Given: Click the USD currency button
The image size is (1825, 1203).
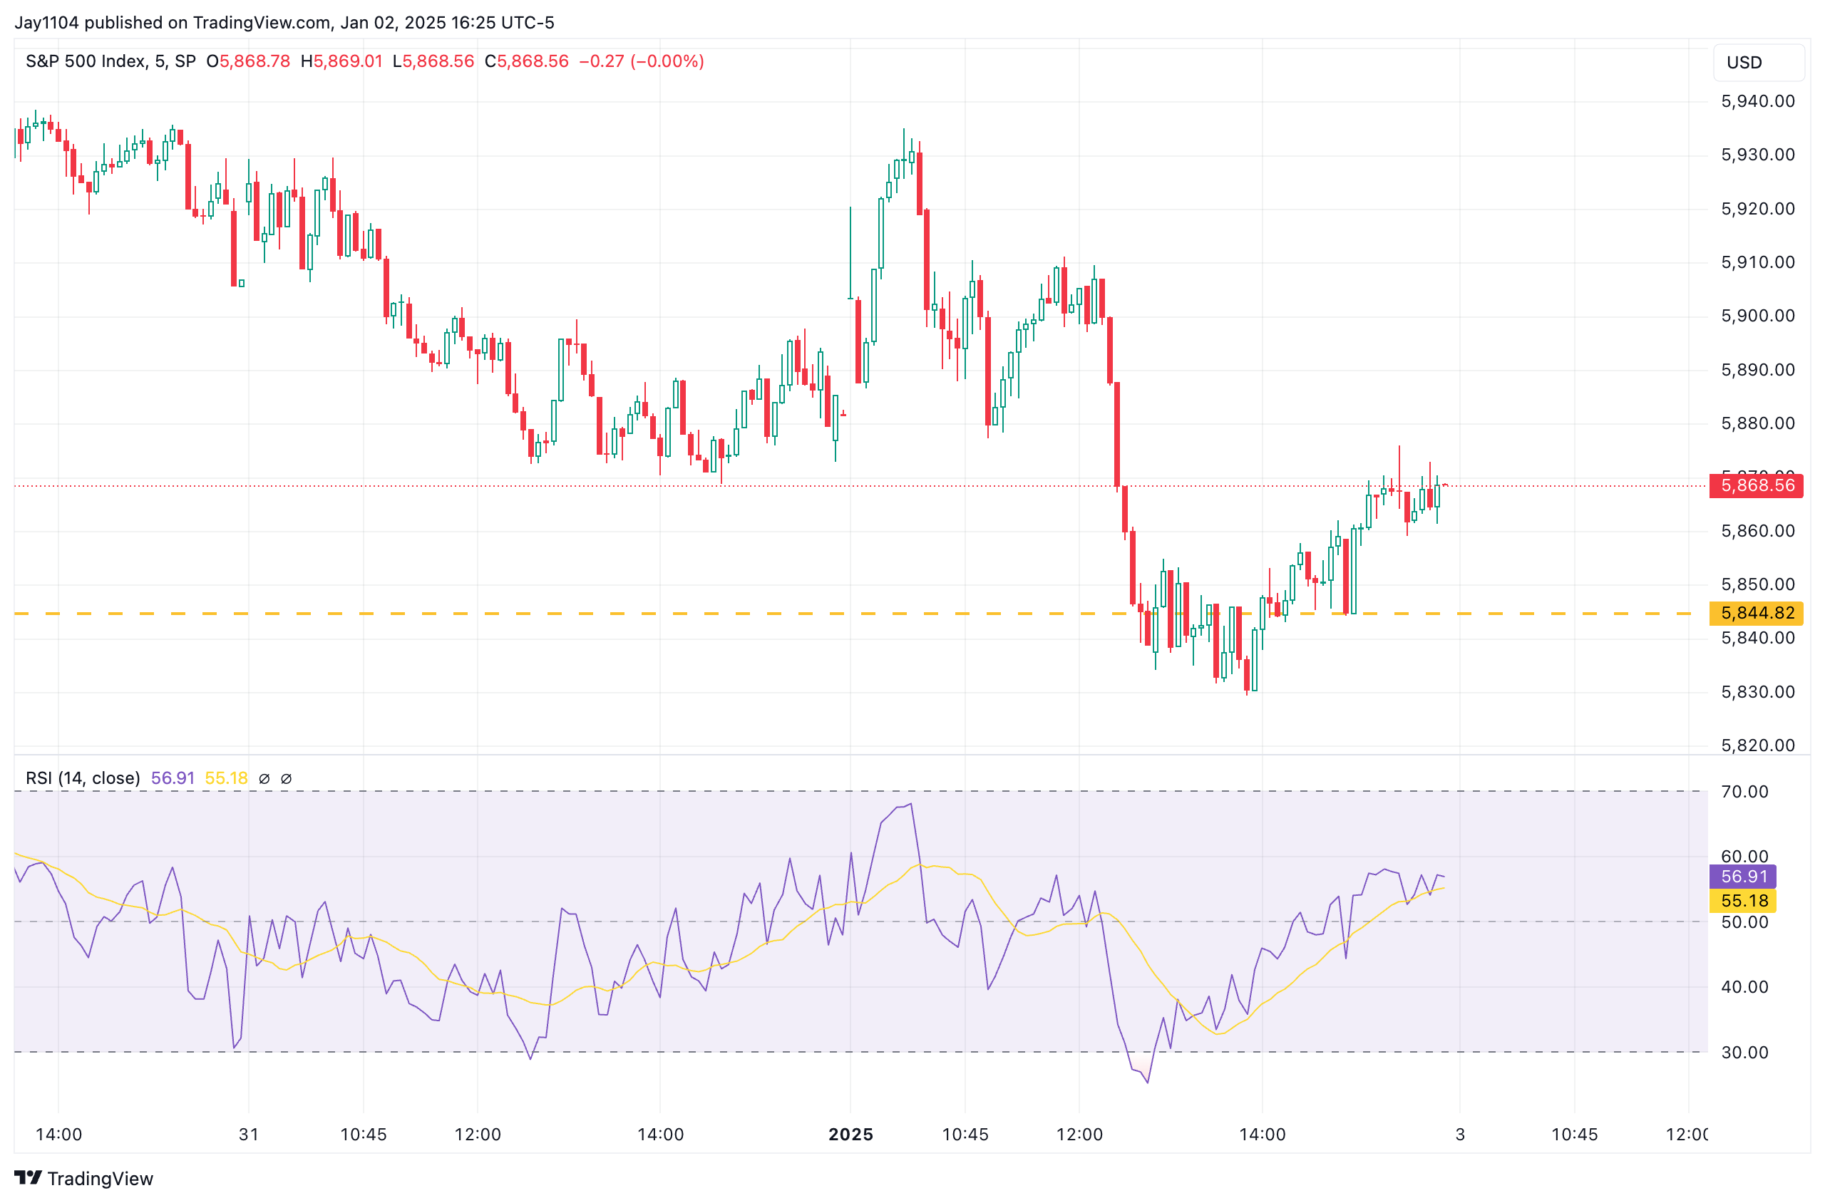Looking at the screenshot, I should (1757, 63).
